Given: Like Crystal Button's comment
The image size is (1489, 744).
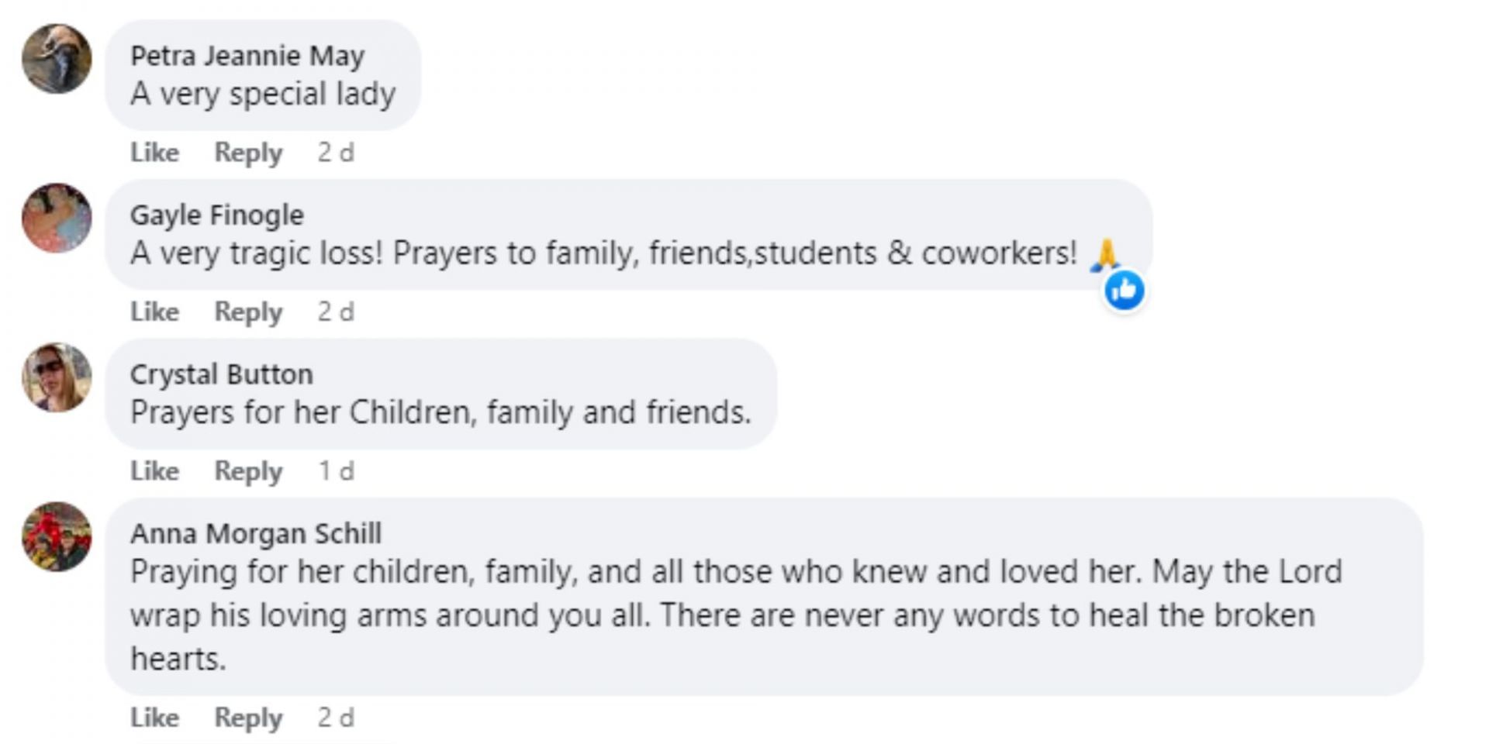Looking at the screenshot, I should (154, 471).
